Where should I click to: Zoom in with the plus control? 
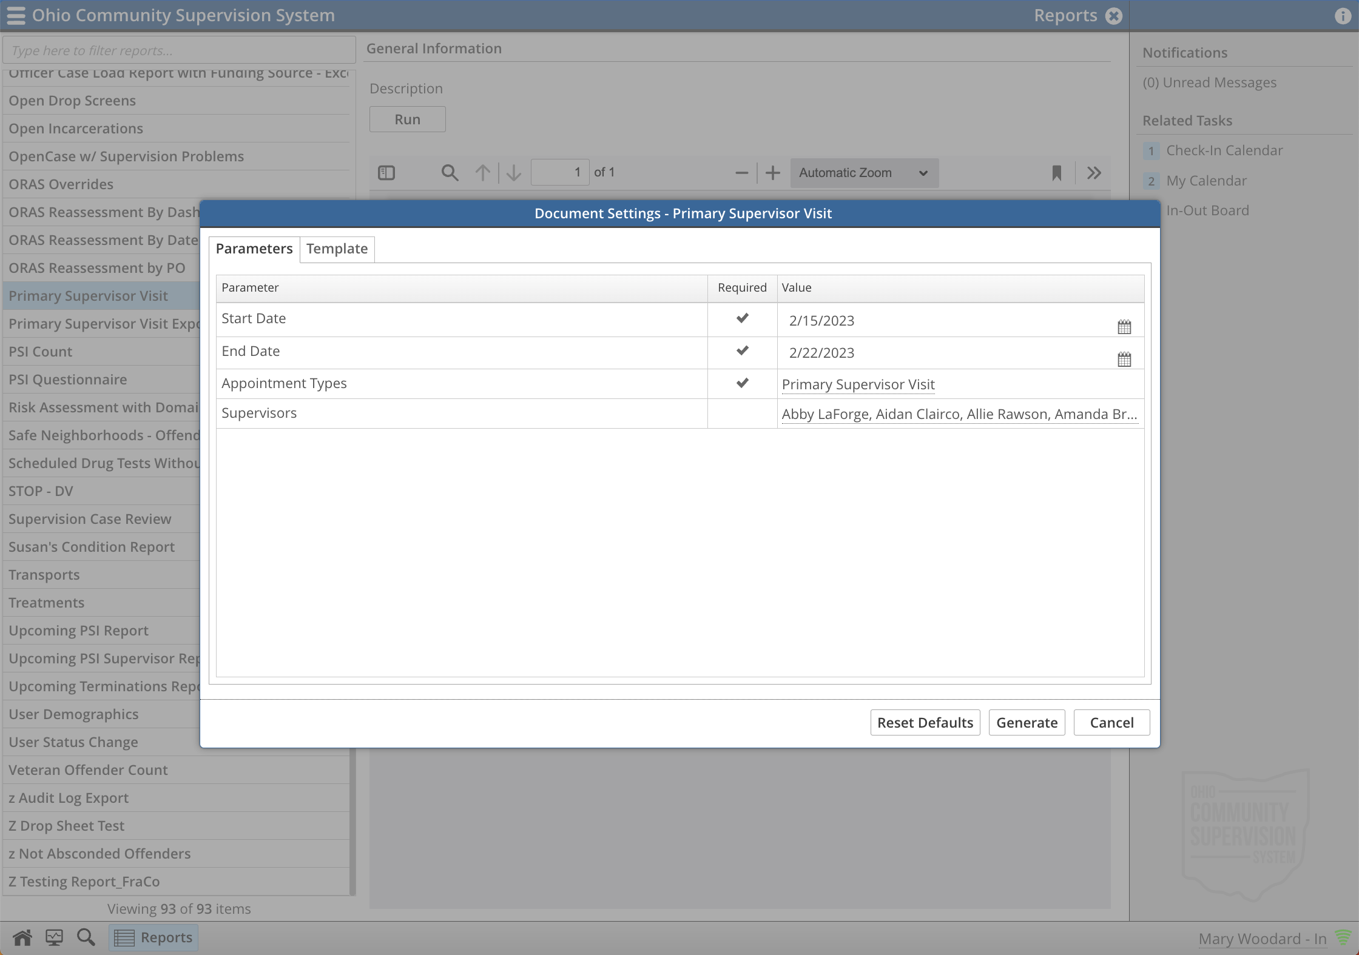pyautogui.click(x=772, y=172)
